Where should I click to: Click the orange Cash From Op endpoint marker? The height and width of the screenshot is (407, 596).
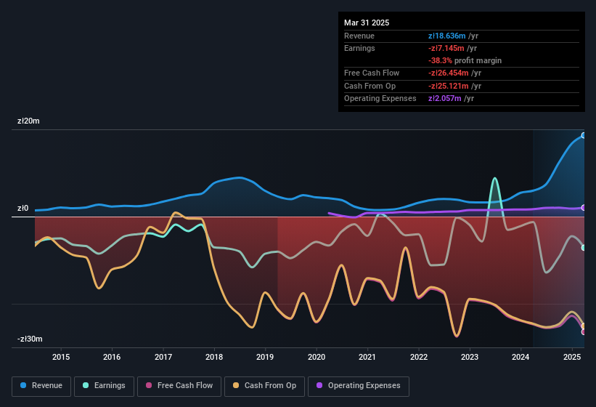584,326
